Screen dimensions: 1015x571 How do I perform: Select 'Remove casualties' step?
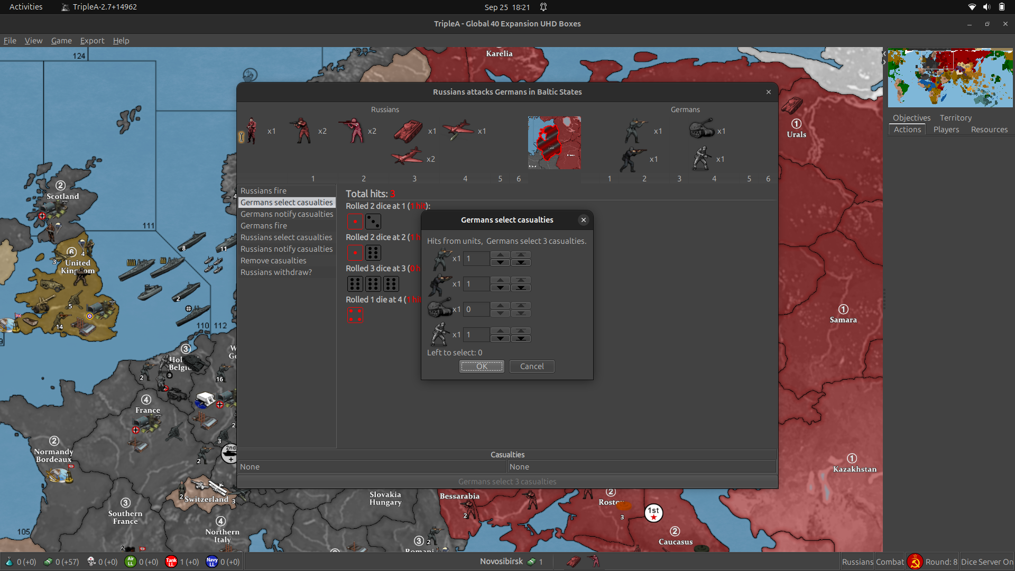[287, 261]
